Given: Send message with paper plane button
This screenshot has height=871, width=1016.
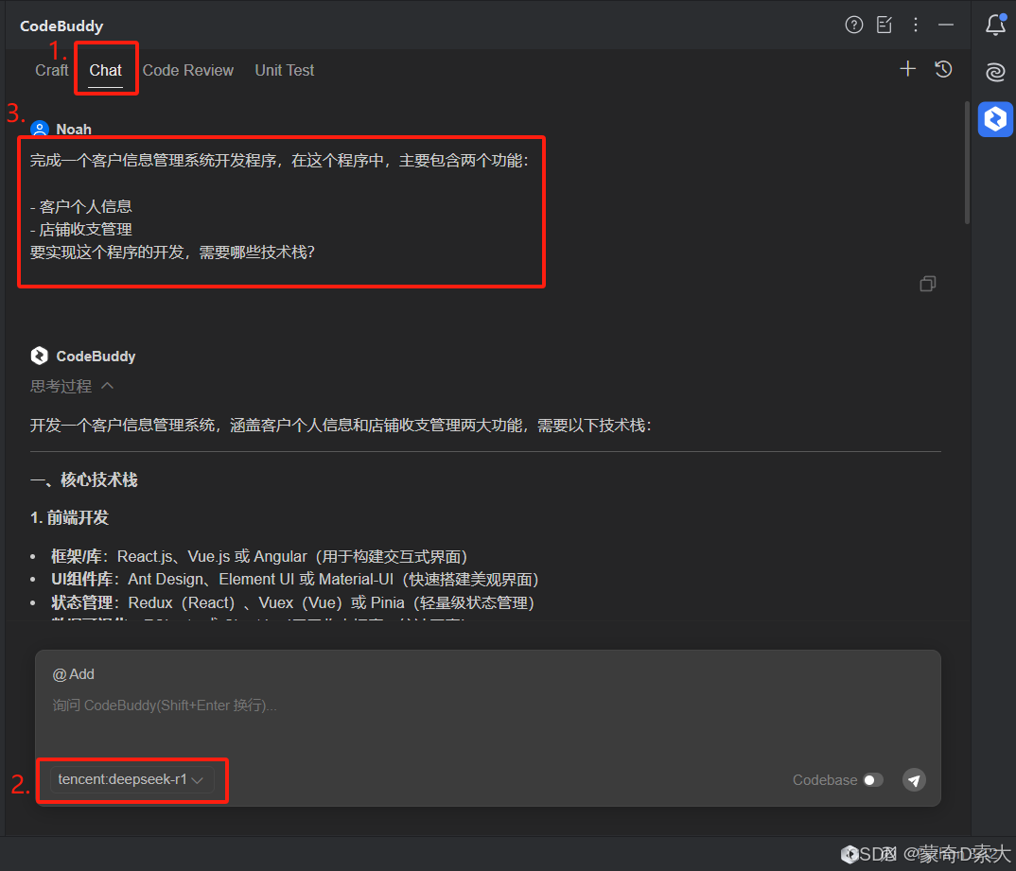Looking at the screenshot, I should 914,780.
